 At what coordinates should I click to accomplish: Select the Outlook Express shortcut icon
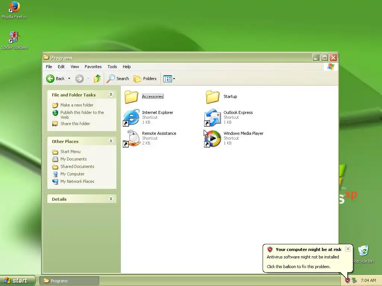coord(212,117)
